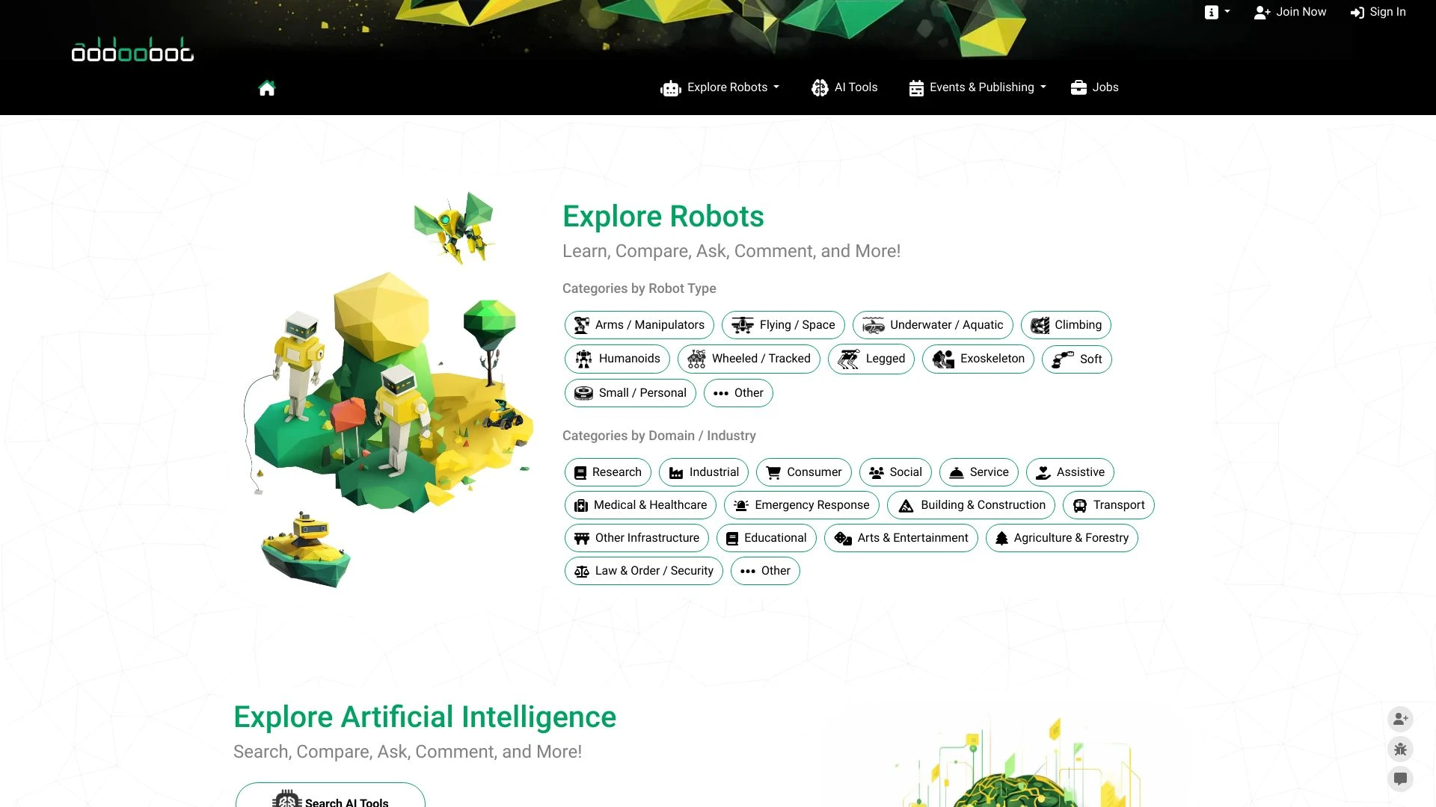The image size is (1436, 807).
Task: Select the Jobs menu item
Action: (1093, 87)
